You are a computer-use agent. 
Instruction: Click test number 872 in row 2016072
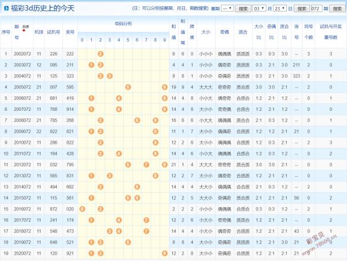click(x=54, y=209)
